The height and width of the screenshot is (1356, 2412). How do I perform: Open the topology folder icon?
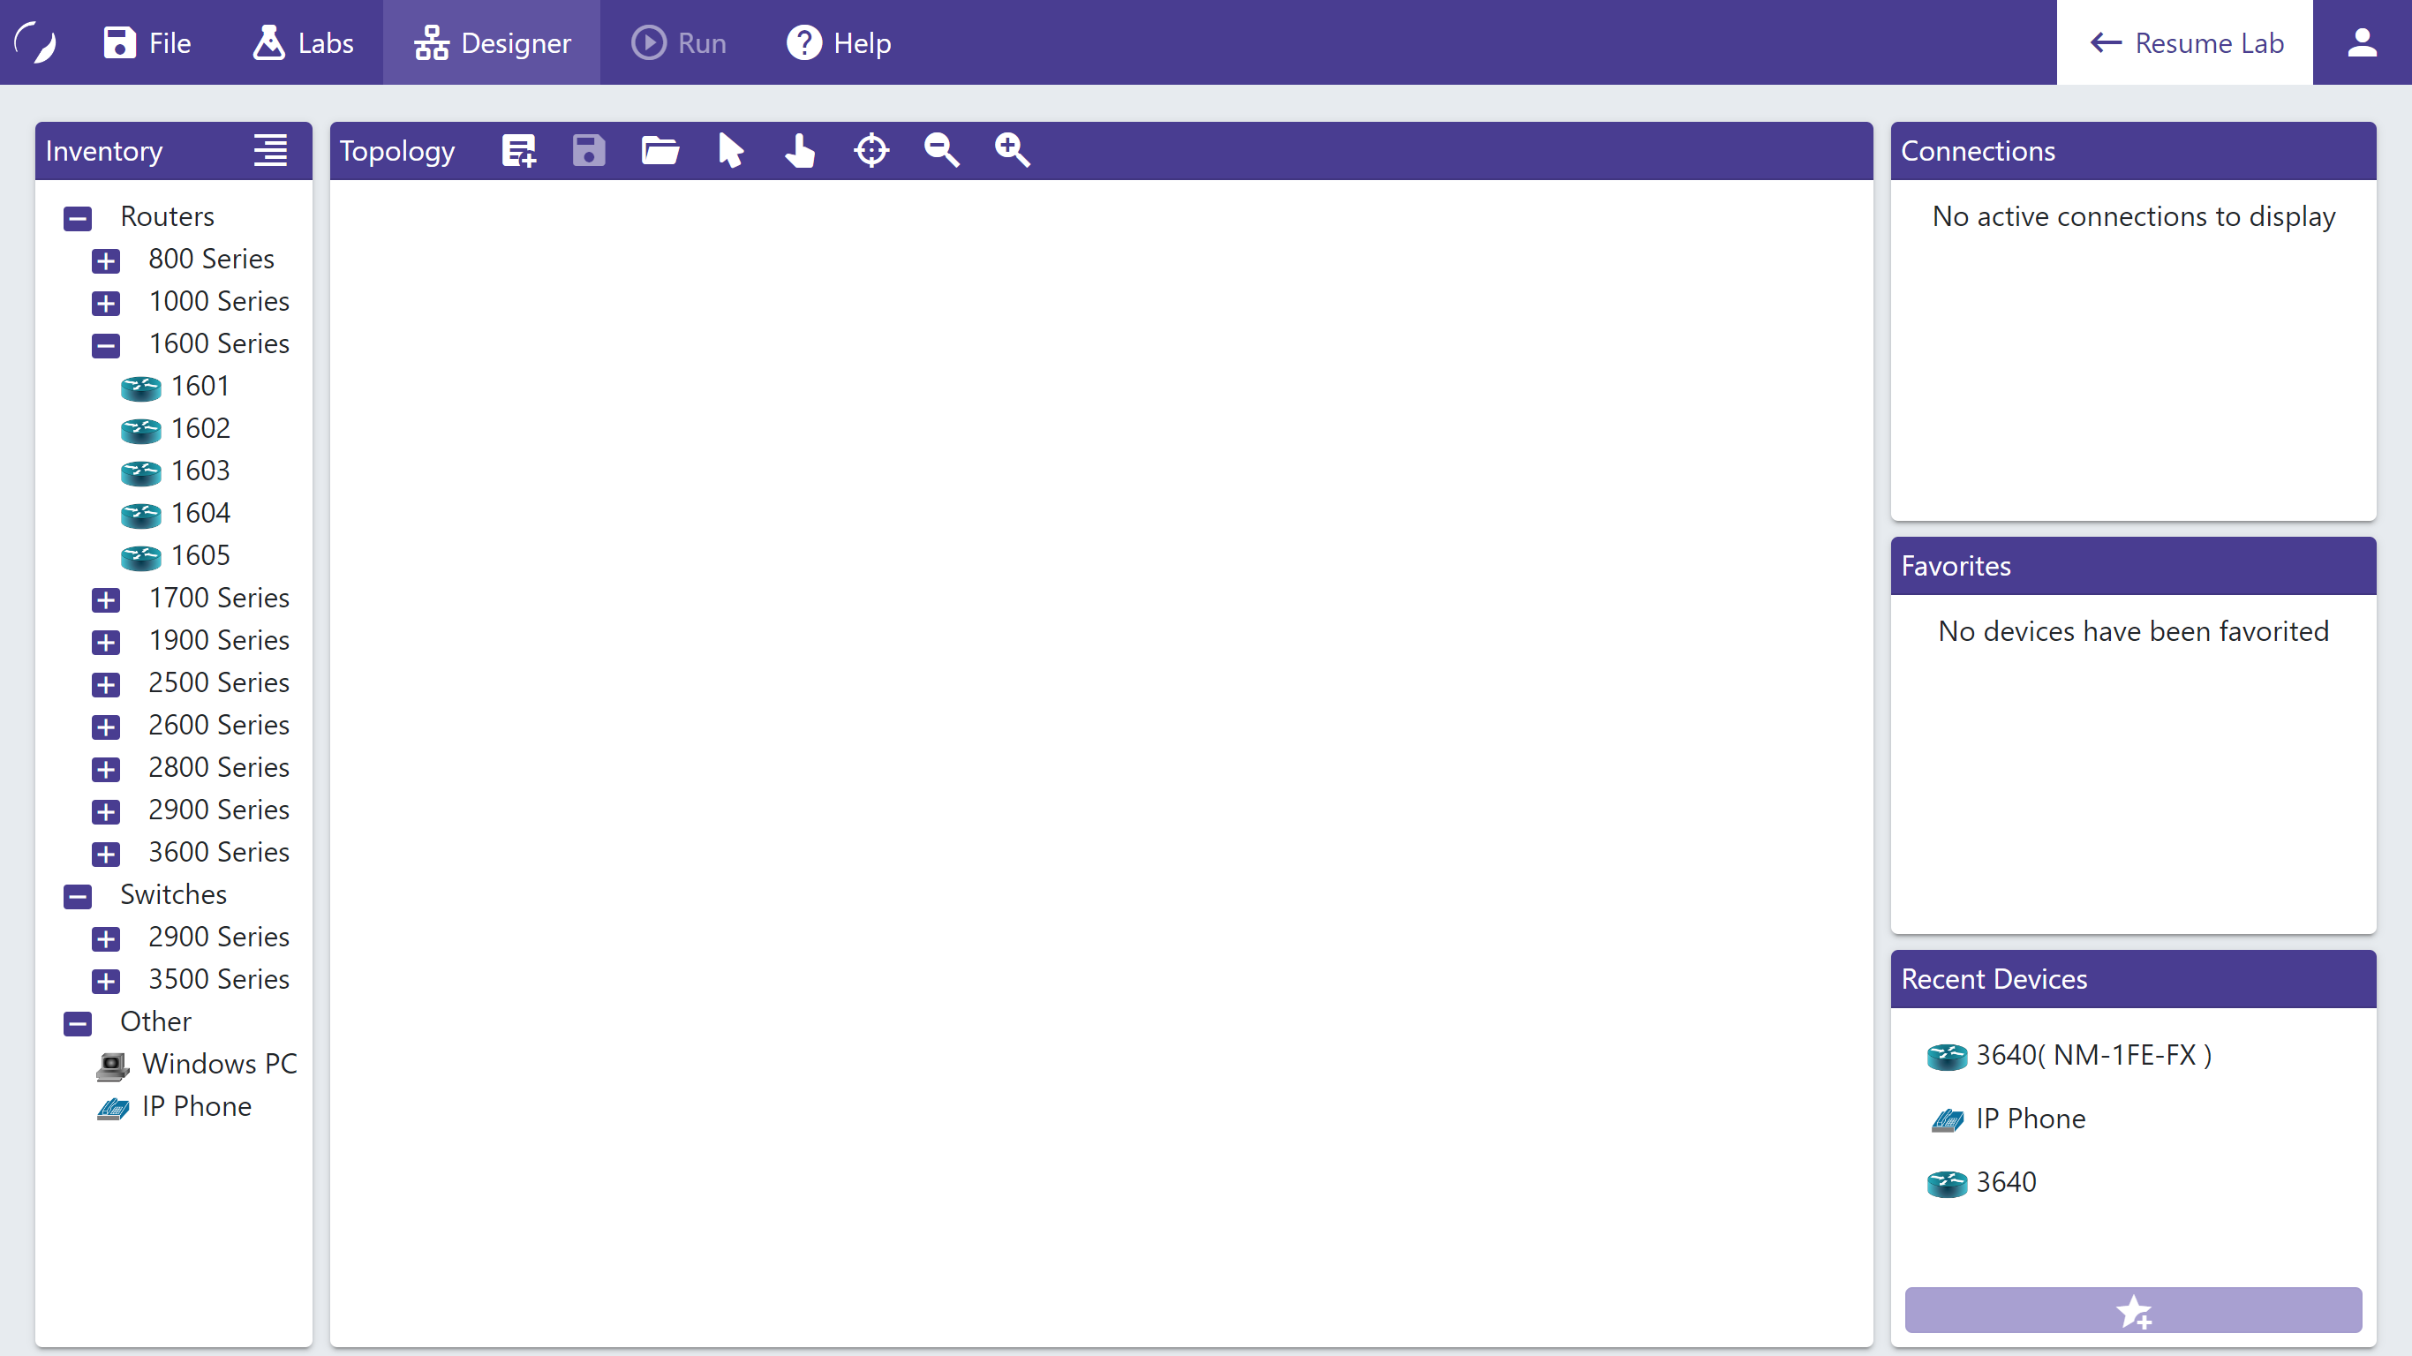coord(660,151)
